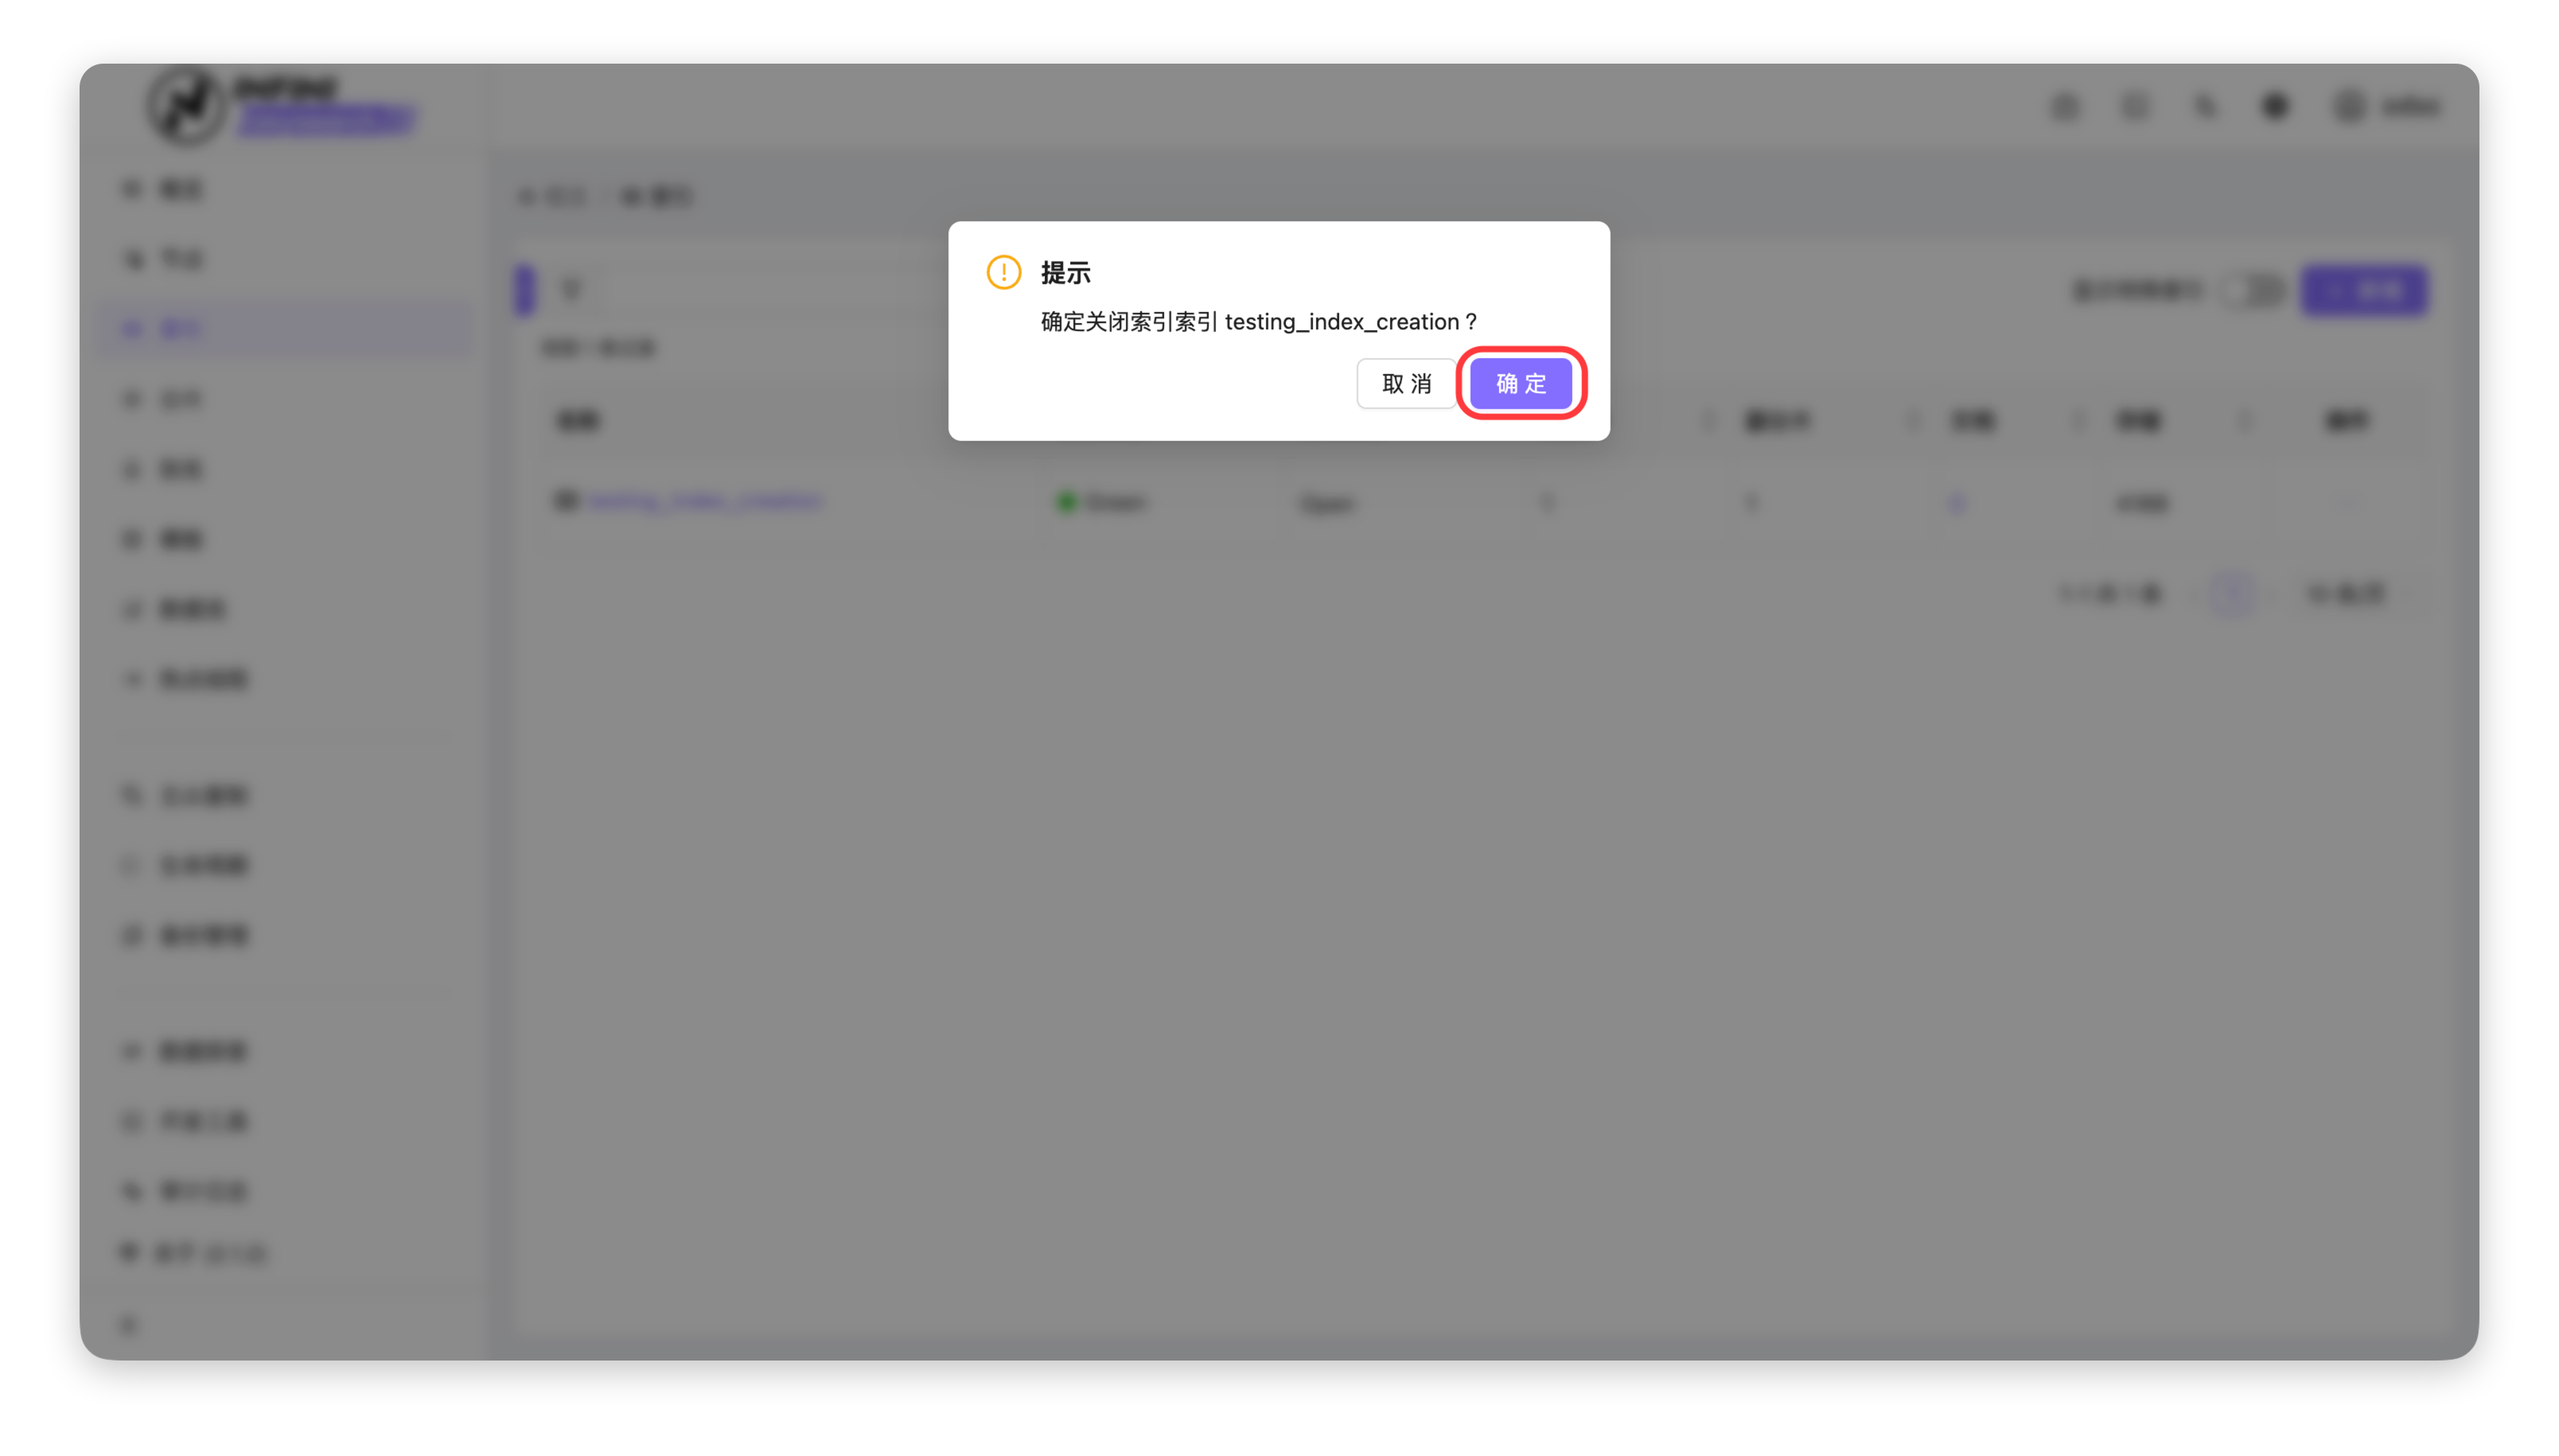Click the index icon beside the blurred index link

(x=566, y=500)
